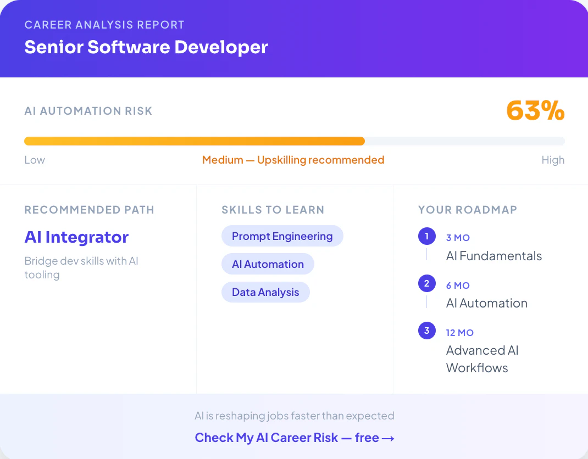The width and height of the screenshot is (588, 459).
Task: Click the High risk scale label
Action: (x=553, y=160)
